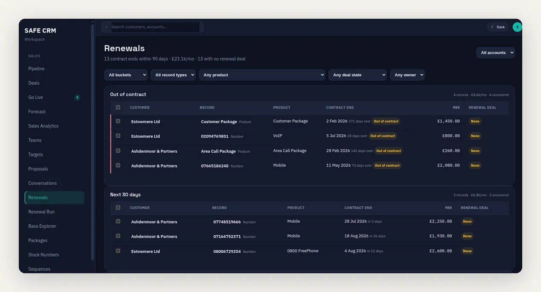Click the search magnifier icon

107,27
